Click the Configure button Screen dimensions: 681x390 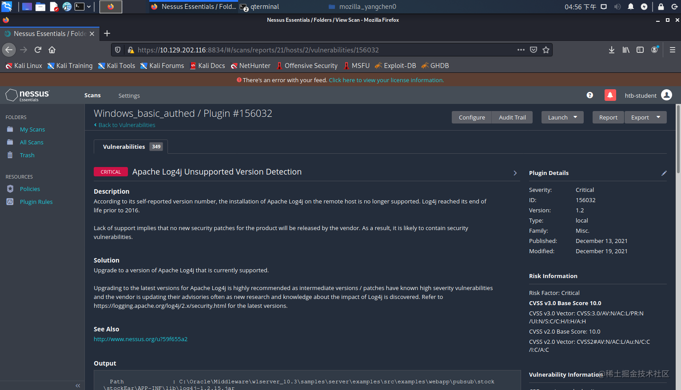(x=472, y=117)
